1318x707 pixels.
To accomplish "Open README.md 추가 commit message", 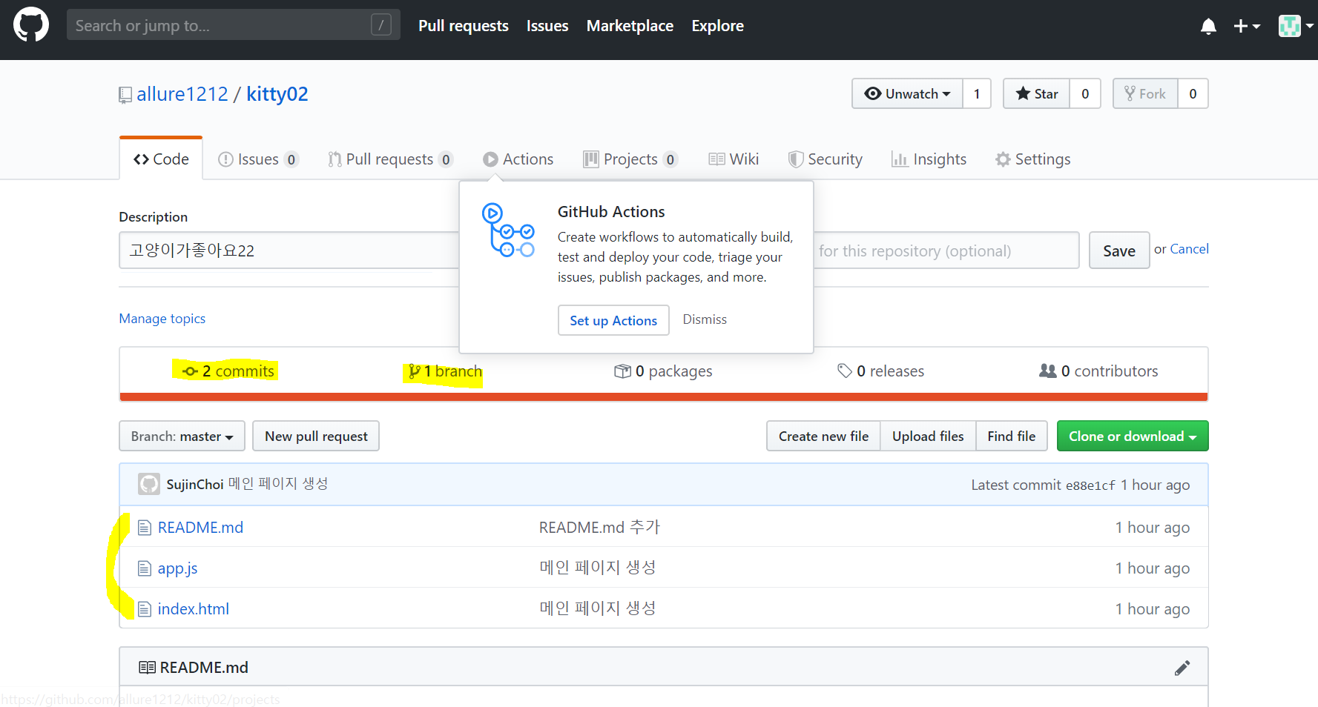I will click(599, 527).
